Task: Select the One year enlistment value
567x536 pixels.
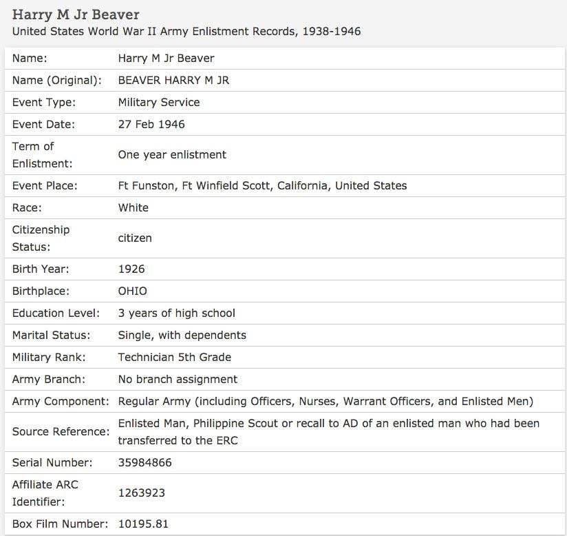Action: tap(172, 155)
